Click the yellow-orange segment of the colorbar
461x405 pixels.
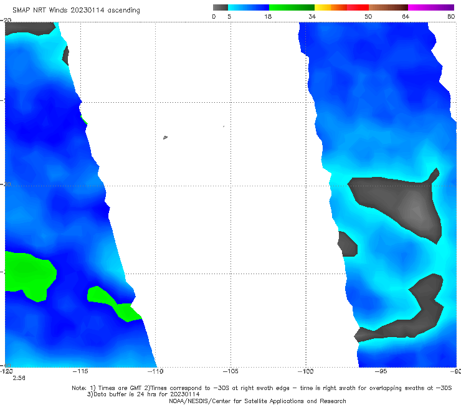click(x=331, y=7)
